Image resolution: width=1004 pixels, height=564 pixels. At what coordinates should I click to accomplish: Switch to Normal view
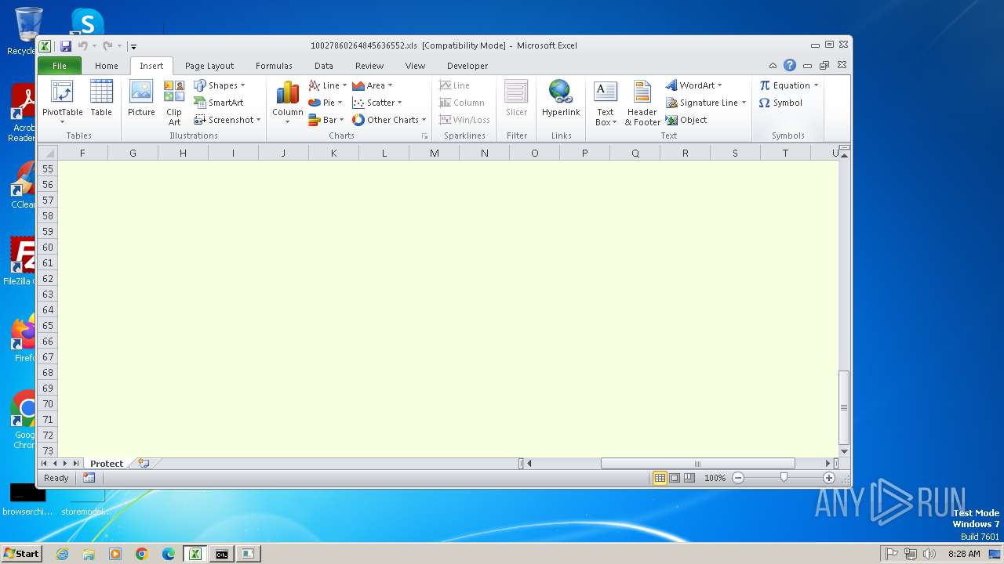coord(660,478)
